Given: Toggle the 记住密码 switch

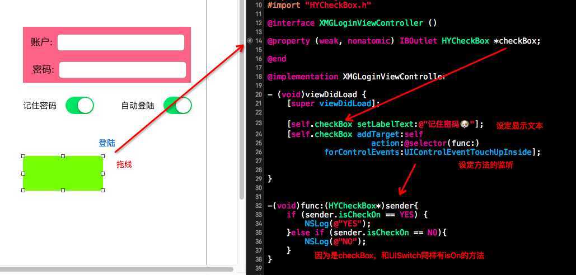Looking at the screenshot, I should coord(79,106).
